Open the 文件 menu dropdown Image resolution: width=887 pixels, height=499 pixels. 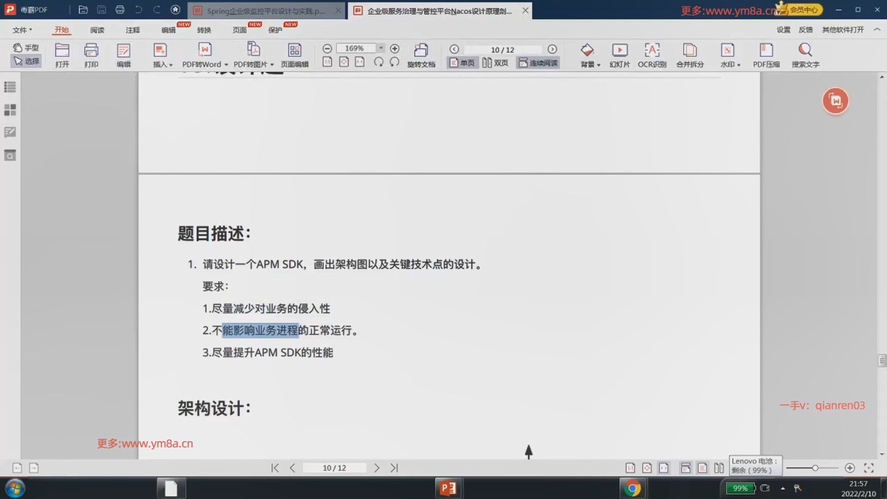[x=22, y=30]
